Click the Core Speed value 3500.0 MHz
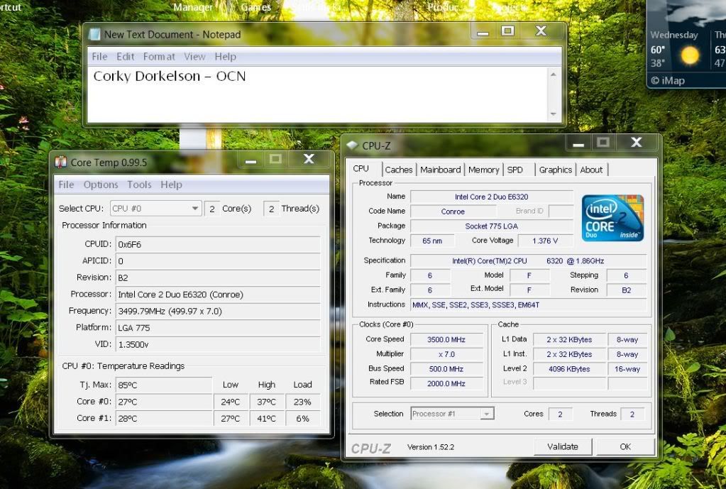 click(446, 339)
